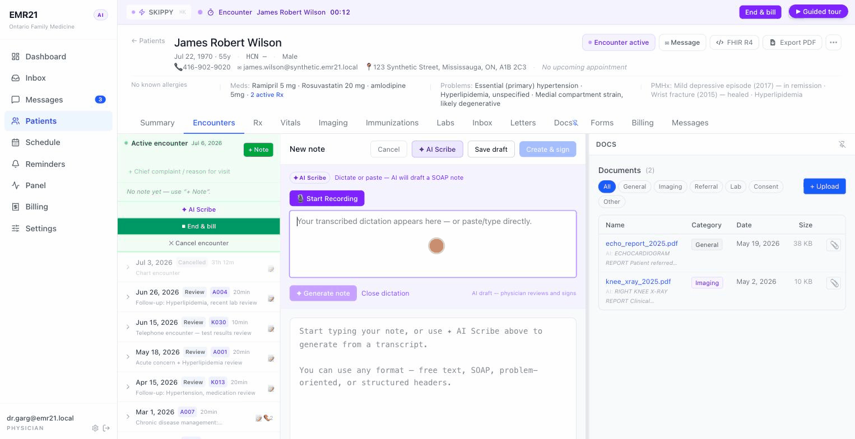The width and height of the screenshot is (855, 439).
Task: Click note icon on May 18, 2026 encounter
Action: coord(271,358)
